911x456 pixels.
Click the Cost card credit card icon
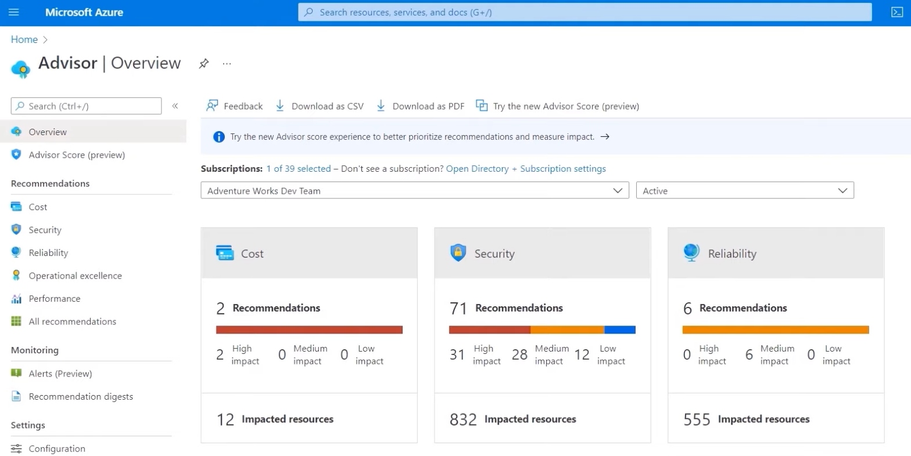click(x=225, y=253)
